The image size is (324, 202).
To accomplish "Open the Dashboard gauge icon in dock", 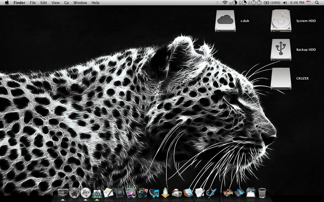I will (x=74, y=193).
